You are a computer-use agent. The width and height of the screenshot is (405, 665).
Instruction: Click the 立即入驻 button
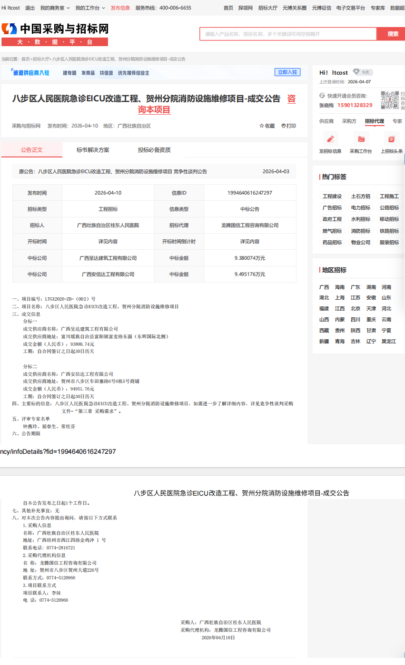(287, 72)
